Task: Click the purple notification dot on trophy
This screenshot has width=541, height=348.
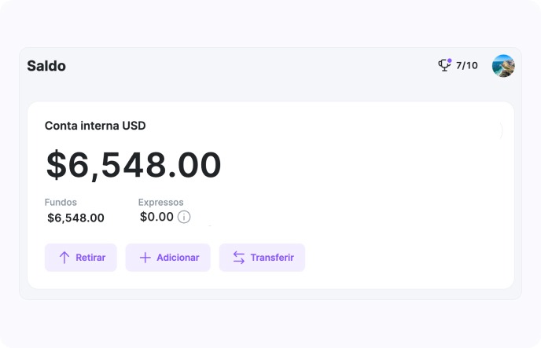Action: (x=449, y=60)
